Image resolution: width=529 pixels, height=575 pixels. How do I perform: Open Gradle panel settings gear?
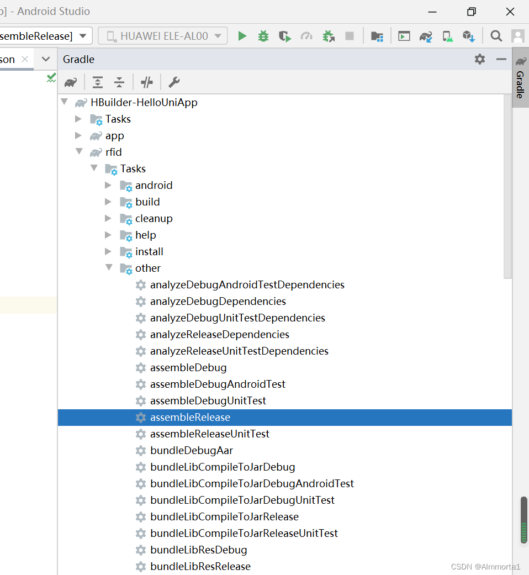(479, 59)
